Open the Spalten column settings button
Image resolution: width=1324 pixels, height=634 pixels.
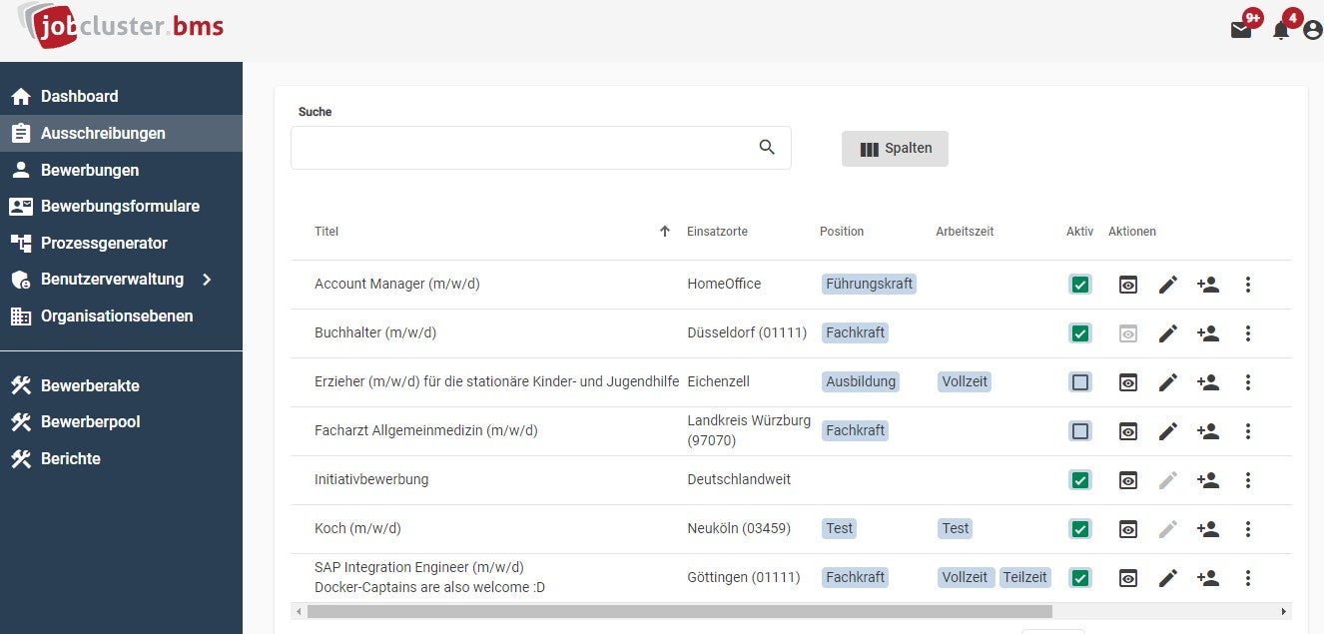pyautogui.click(x=895, y=148)
